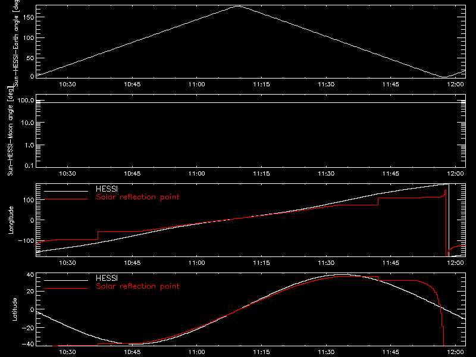Click 10:45 tick under Longitude plot
This screenshot has height=357, width=476.
132,263
